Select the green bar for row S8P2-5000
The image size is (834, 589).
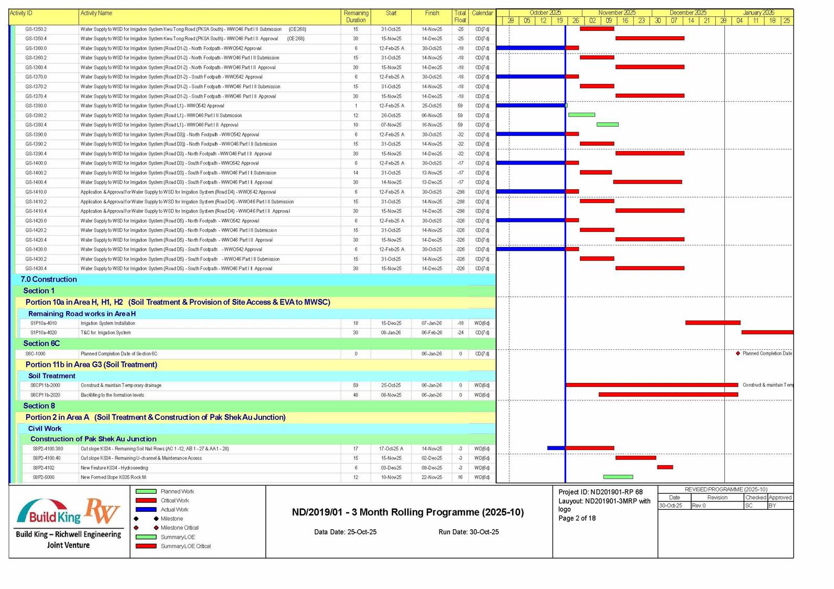point(618,477)
